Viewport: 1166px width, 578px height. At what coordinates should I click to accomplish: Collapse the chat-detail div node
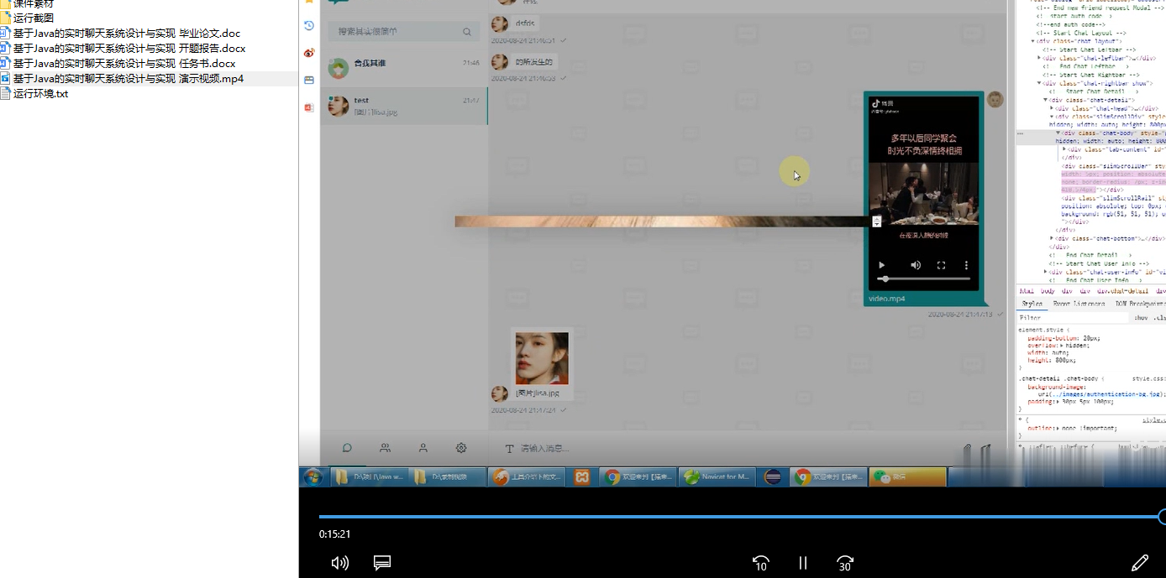1047,100
